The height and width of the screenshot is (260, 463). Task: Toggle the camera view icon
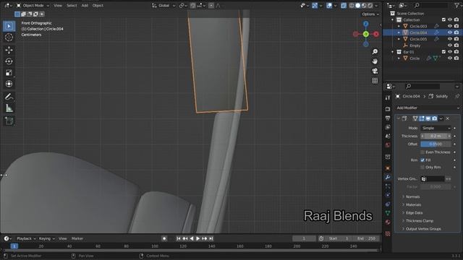pyautogui.click(x=375, y=71)
